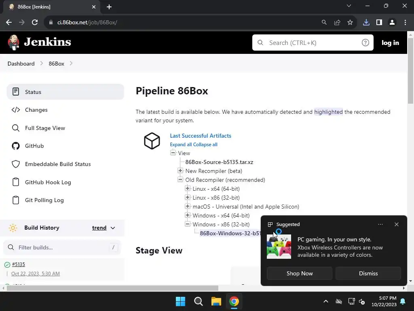
Task: Expand Linux - x64 (64-bit) node
Action: tap(188, 188)
